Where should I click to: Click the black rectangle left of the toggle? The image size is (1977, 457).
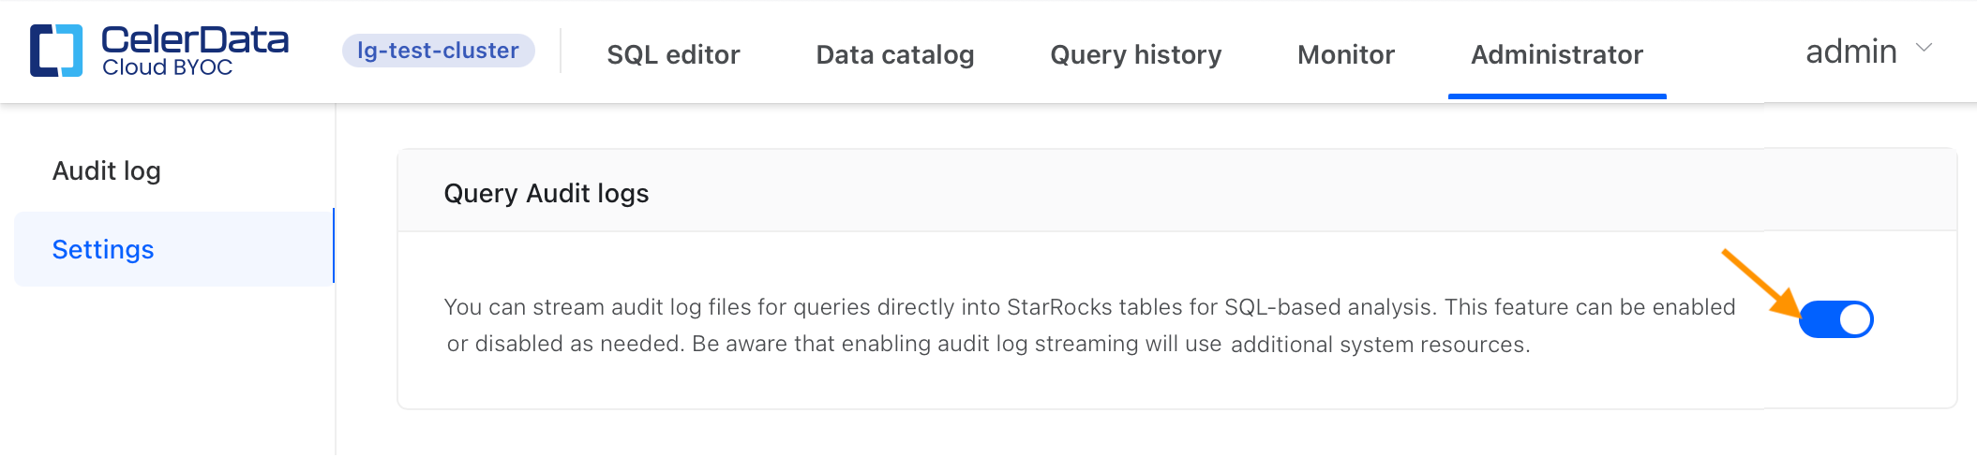(x=1750, y=313)
